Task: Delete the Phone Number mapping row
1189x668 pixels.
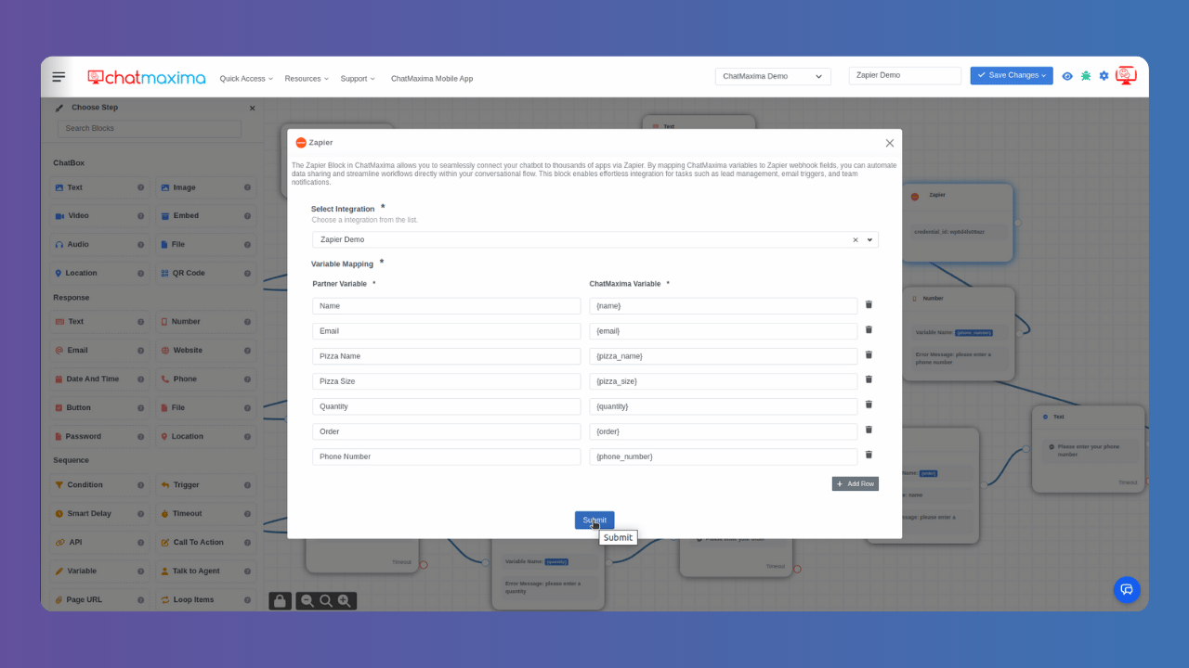Action: pos(869,455)
